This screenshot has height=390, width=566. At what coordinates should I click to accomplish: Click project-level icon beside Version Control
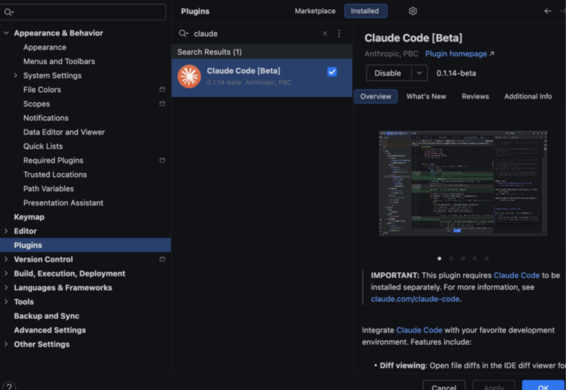162,259
